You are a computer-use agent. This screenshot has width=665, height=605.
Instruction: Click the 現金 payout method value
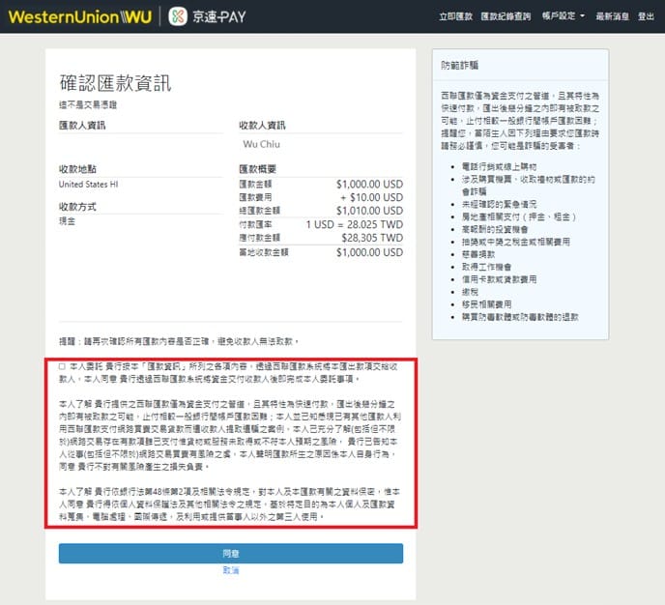point(68,220)
